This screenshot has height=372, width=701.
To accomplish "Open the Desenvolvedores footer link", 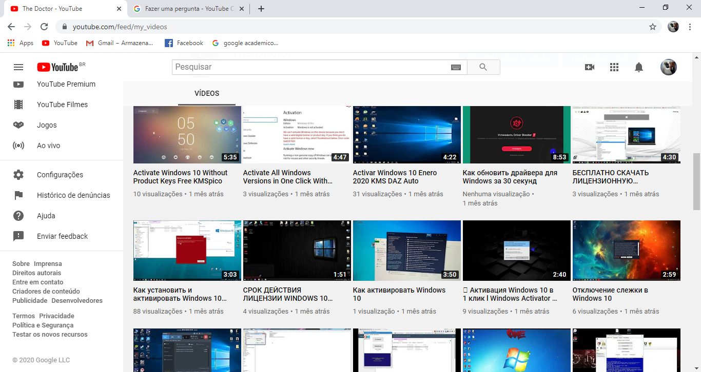I will (x=77, y=301).
